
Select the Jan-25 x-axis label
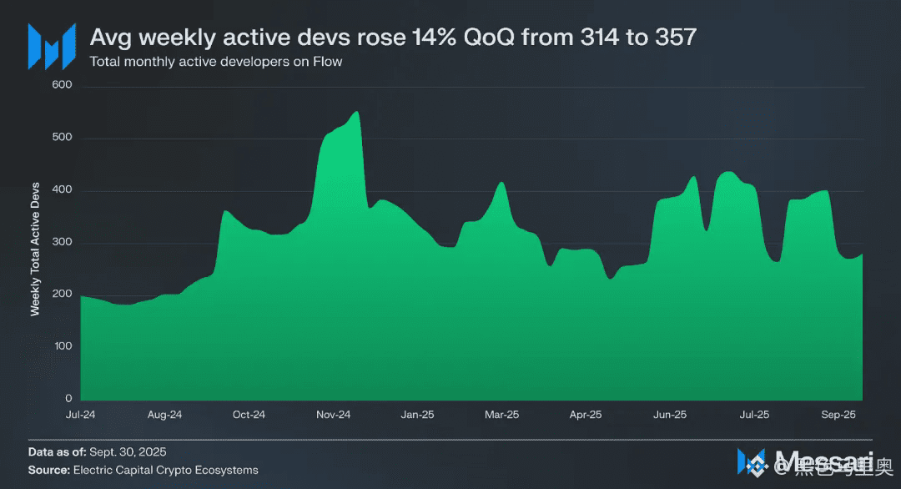[417, 414]
